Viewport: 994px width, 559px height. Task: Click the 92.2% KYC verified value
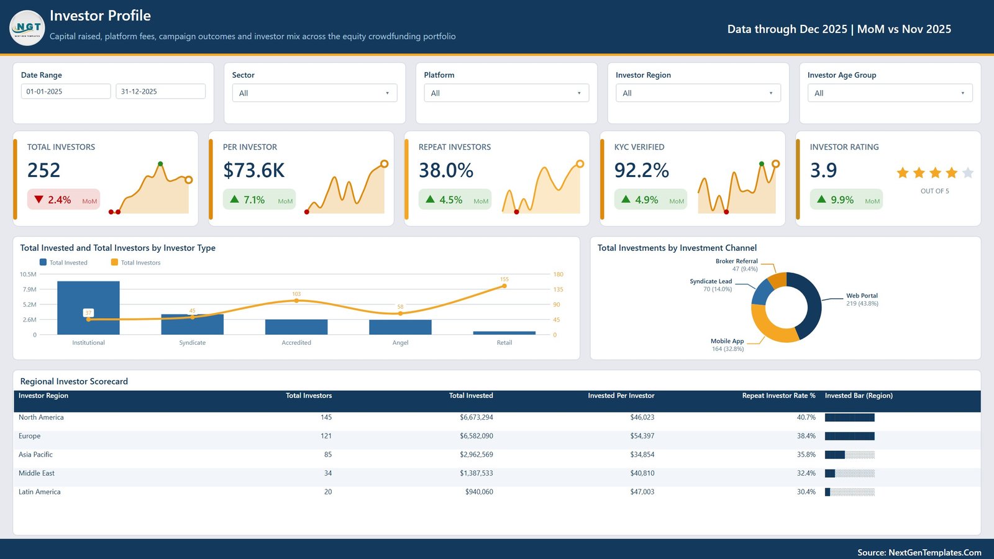pyautogui.click(x=642, y=170)
